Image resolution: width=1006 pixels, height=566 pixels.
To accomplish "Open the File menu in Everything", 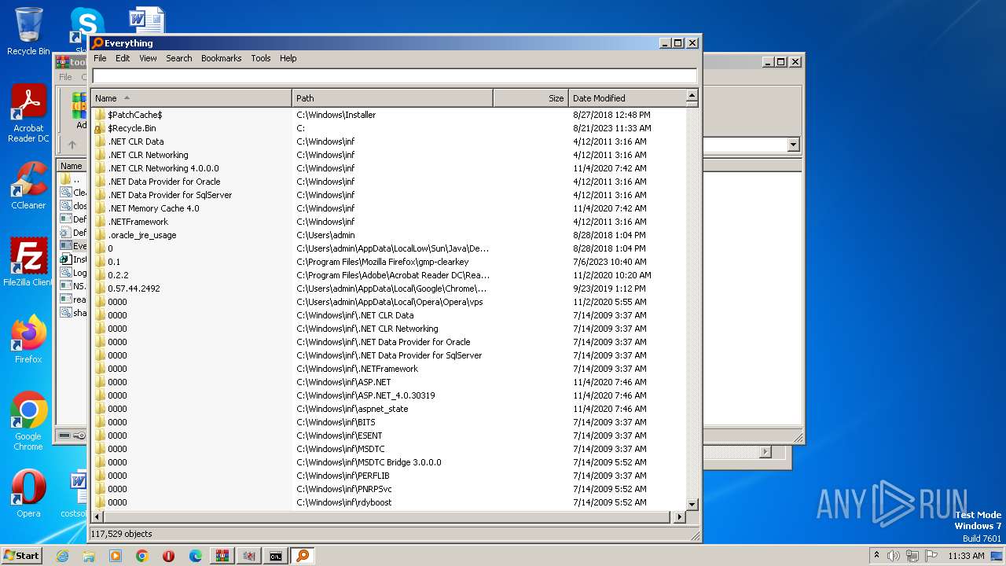I will click(100, 58).
